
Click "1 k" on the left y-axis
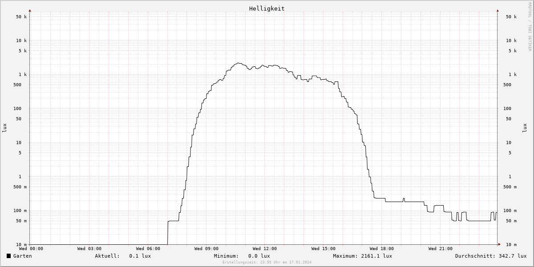pyautogui.click(x=23, y=75)
